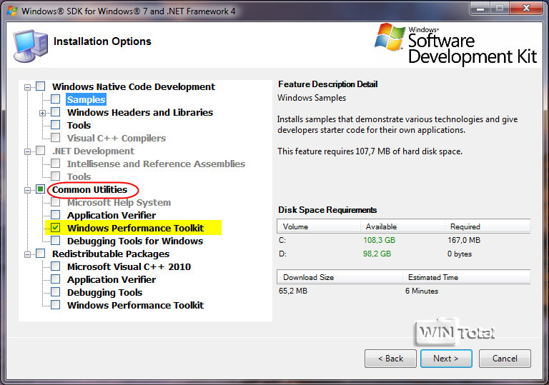This screenshot has height=385, width=549.
Task: Select Windows Headers and Libraries label
Action: 140,112
